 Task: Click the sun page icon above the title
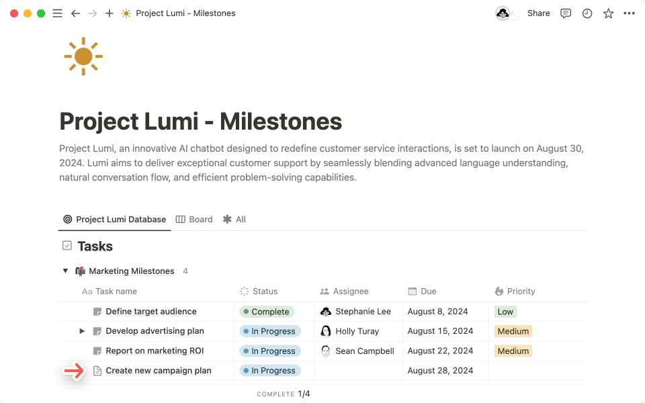(x=83, y=56)
